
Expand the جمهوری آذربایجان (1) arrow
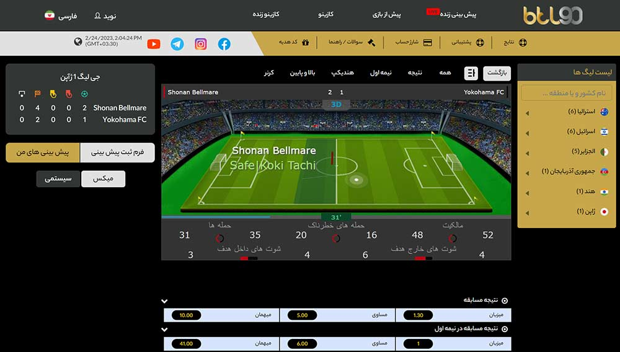(x=527, y=173)
